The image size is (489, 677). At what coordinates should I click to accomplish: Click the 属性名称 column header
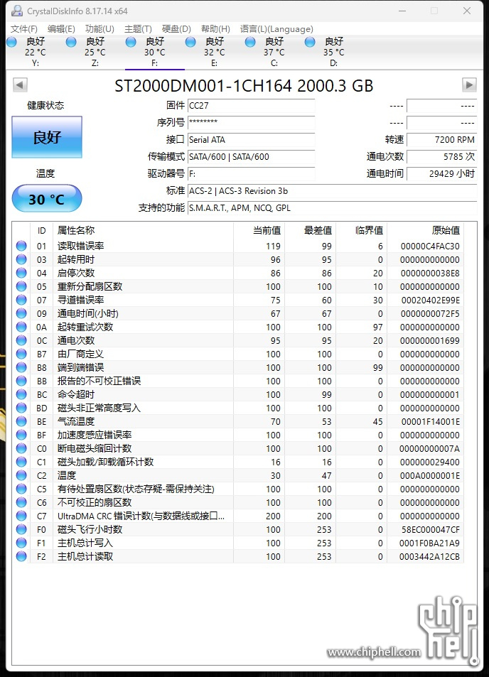pyautogui.click(x=143, y=231)
